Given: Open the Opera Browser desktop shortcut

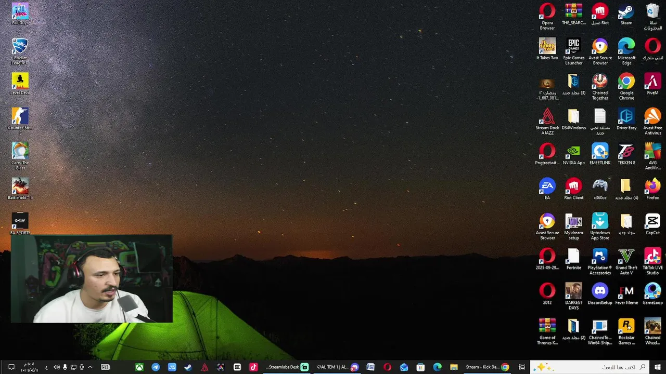Looking at the screenshot, I should [x=547, y=17].
